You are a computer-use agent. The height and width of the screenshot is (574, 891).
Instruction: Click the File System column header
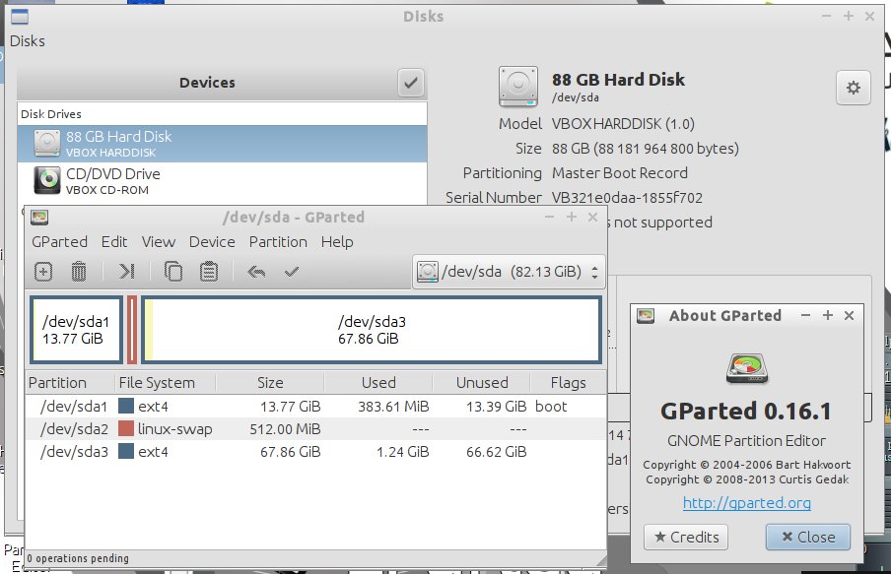[x=165, y=383]
